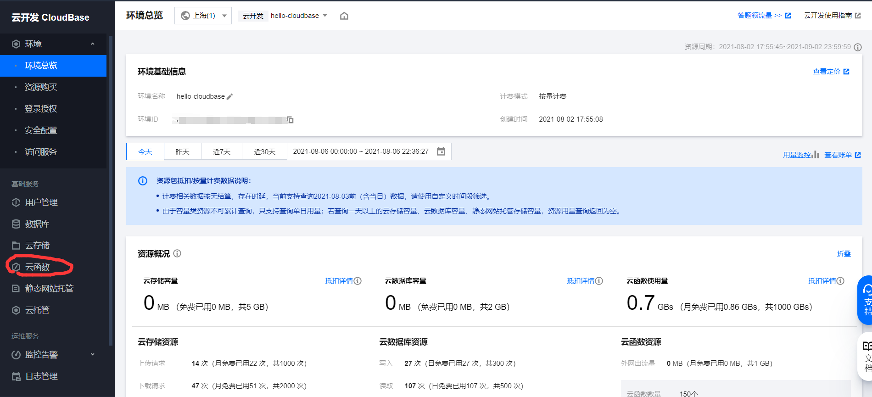Click info icon next to 资源概况
This screenshot has width=872, height=397.
[177, 253]
